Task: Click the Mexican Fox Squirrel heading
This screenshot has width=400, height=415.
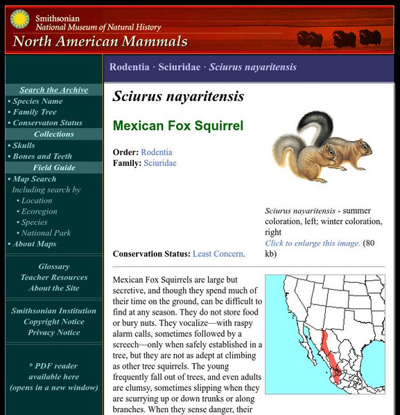Action: 178,126
